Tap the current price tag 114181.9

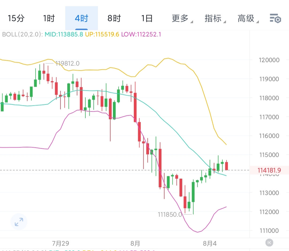coord(269,170)
